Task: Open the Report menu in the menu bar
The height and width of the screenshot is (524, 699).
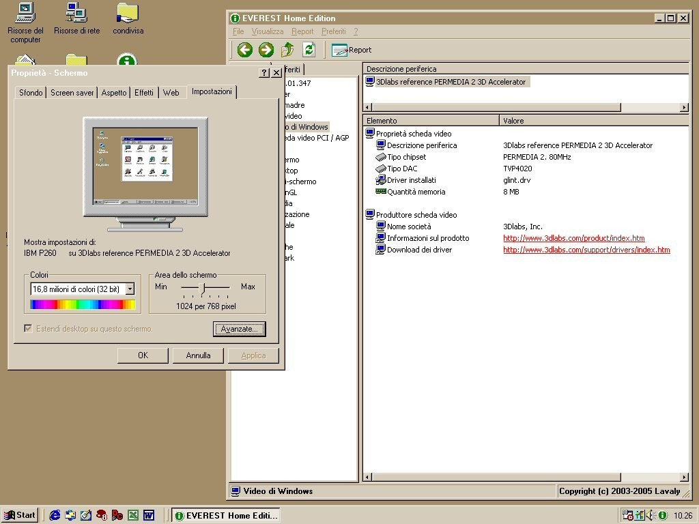Action: tap(302, 31)
